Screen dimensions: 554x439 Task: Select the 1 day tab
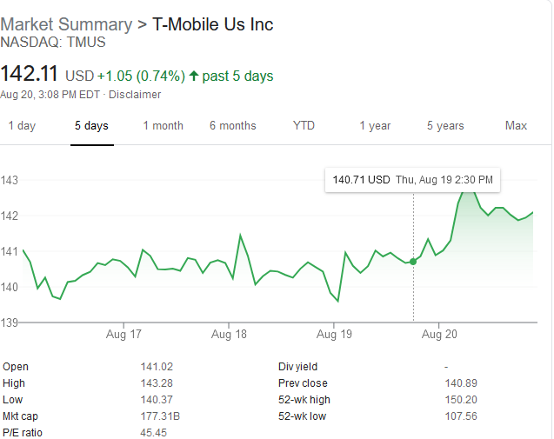click(x=22, y=126)
